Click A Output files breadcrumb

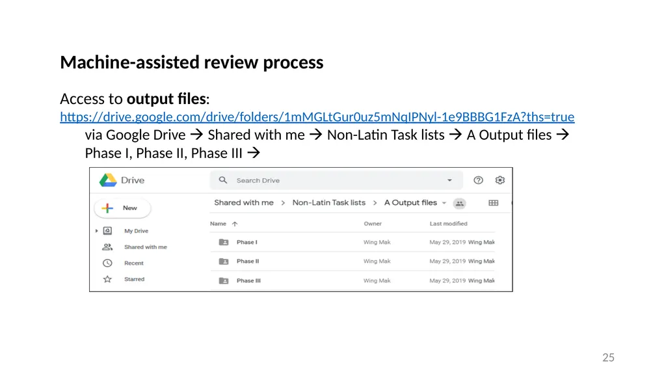coord(410,203)
